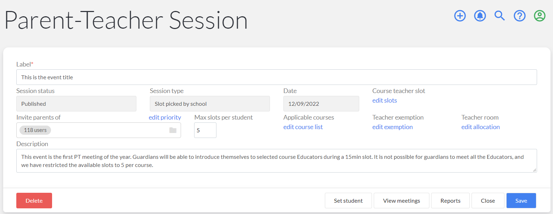Click the Session type field
This screenshot has width=553, height=214.
(x=210, y=104)
